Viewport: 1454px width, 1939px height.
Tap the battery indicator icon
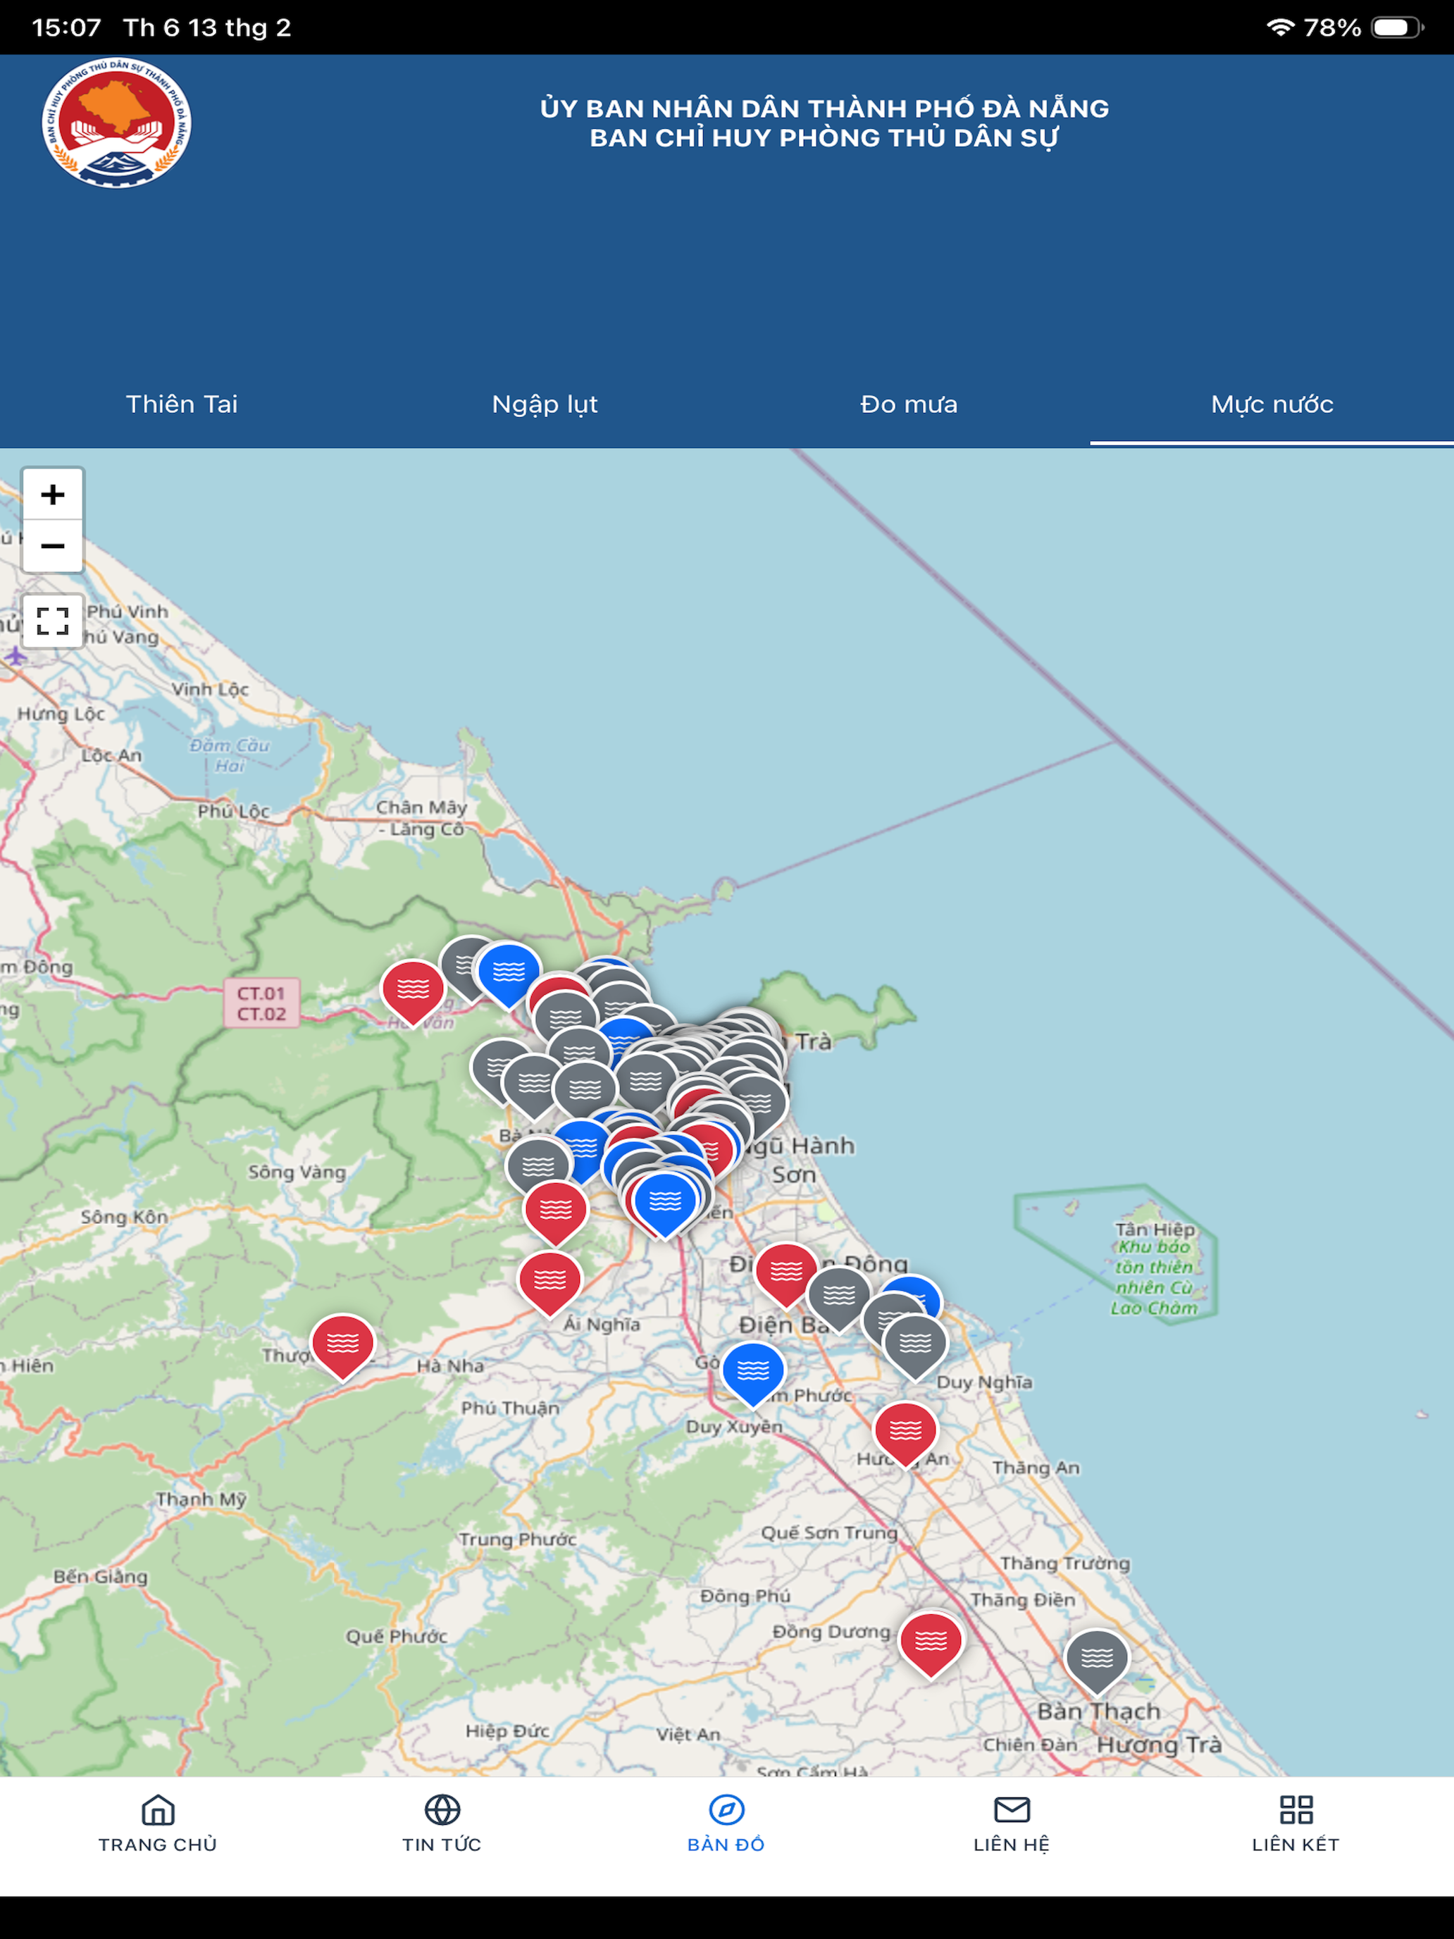point(1397,27)
